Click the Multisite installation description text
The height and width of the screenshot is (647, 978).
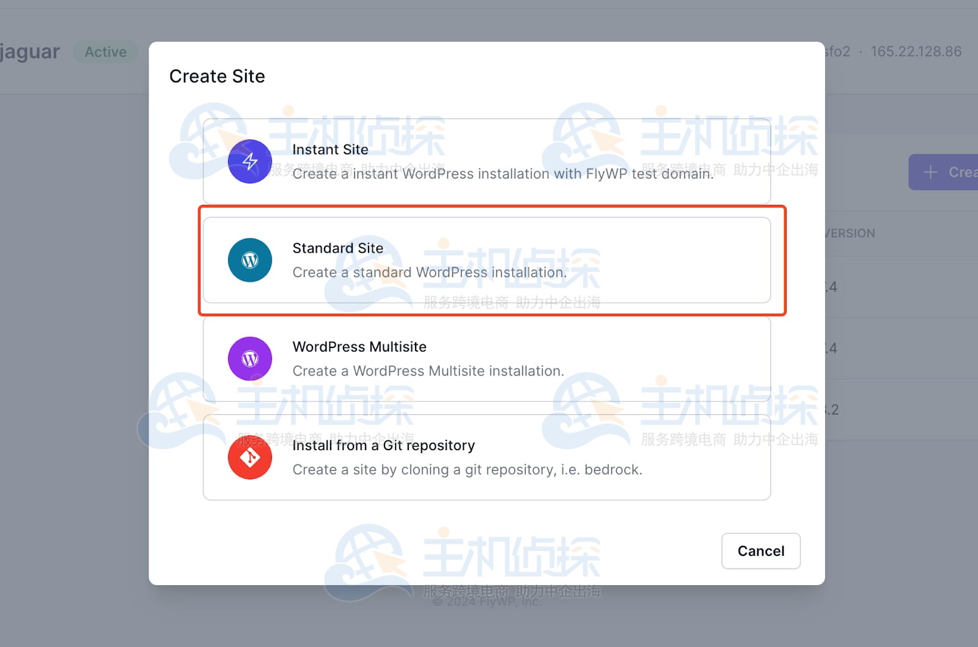(x=428, y=371)
